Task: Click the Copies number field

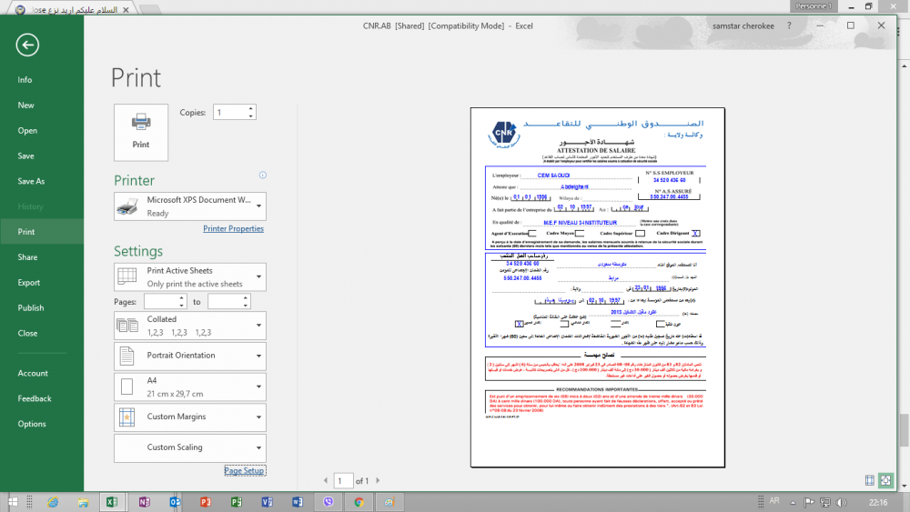Action: tap(230, 113)
